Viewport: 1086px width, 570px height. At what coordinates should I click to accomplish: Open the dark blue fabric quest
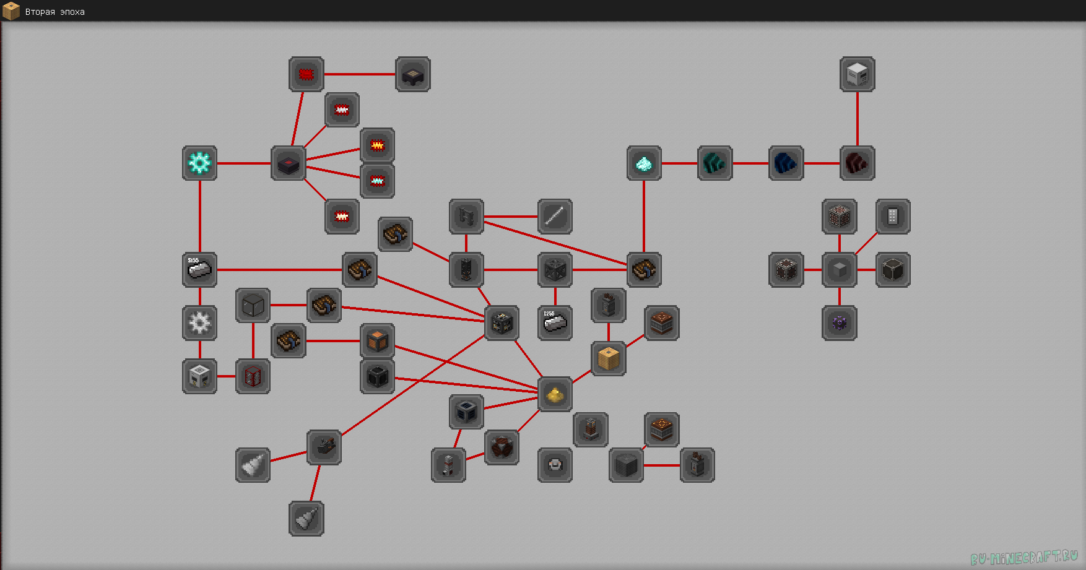[786, 163]
